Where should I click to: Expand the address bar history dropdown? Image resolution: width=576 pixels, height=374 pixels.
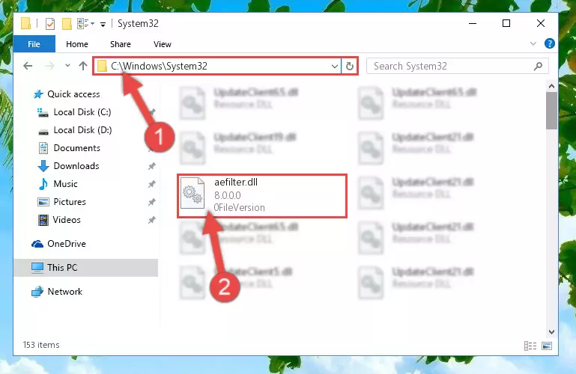pyautogui.click(x=335, y=67)
